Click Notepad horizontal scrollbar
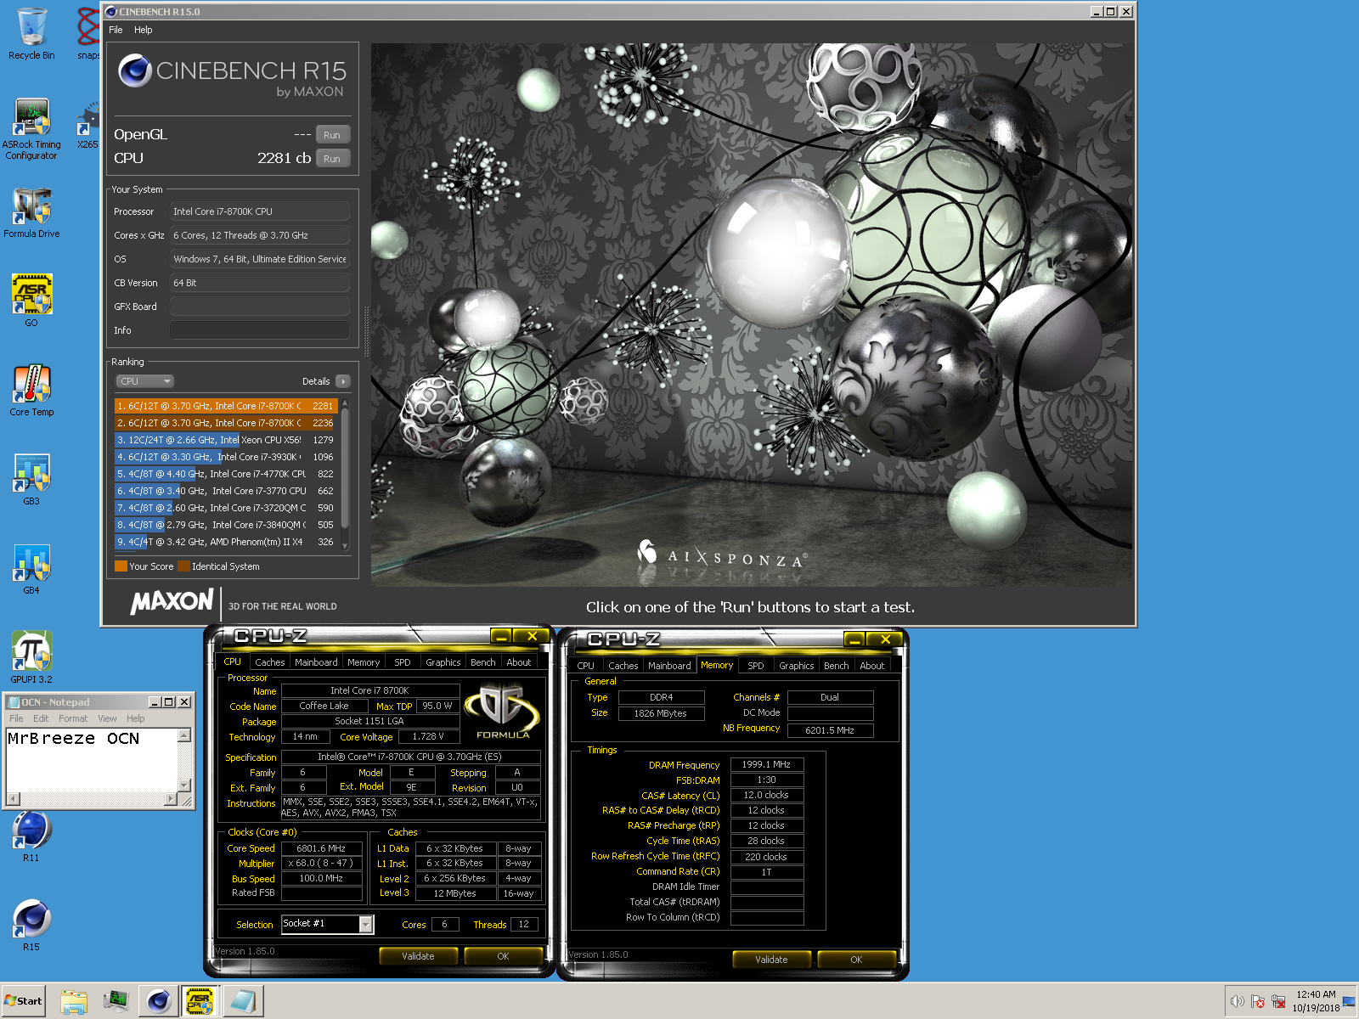Viewport: 1359px width, 1019px height. [x=92, y=798]
